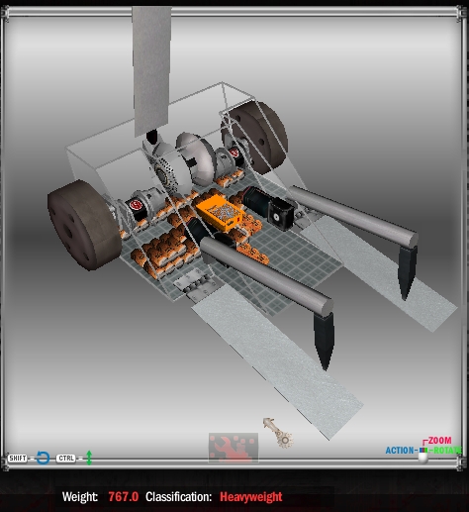Click the SHIFT key hint label

click(18, 459)
